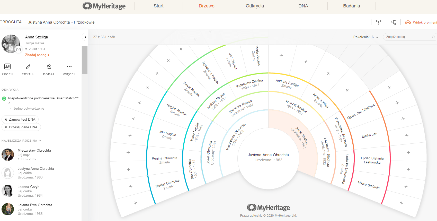Click the Zbadaj osobę link
This screenshot has width=437, height=221.
pos(37,55)
